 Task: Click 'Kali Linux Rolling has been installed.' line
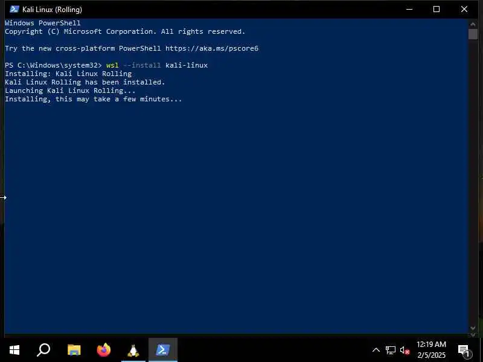click(x=85, y=82)
